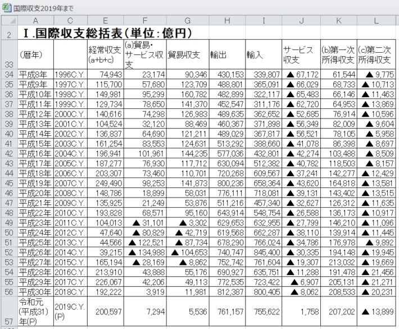The width and height of the screenshot is (399, 329).
Task: Select row 33 header
Action: [10, 54]
